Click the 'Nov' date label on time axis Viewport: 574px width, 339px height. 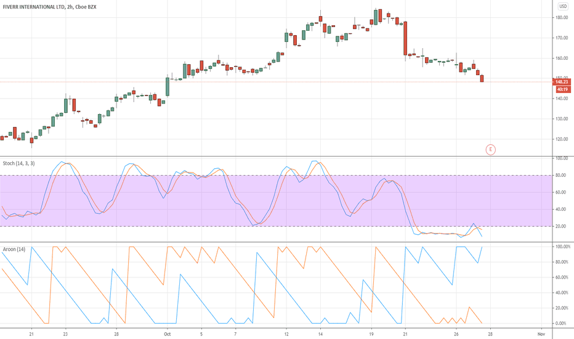541,334
